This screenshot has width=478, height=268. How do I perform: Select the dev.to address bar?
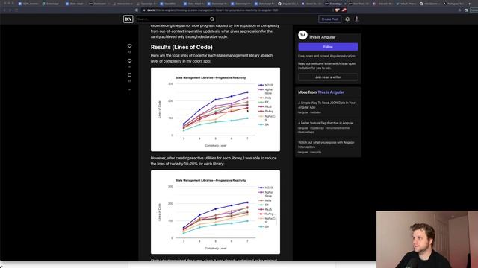tap(238, 10)
